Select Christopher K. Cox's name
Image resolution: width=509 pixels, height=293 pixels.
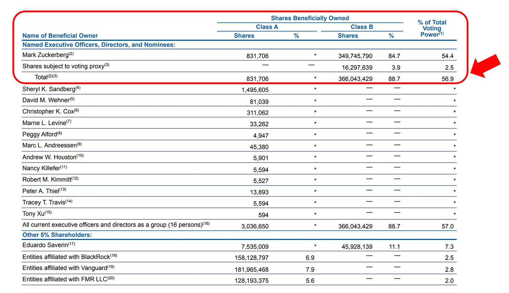[51, 112]
